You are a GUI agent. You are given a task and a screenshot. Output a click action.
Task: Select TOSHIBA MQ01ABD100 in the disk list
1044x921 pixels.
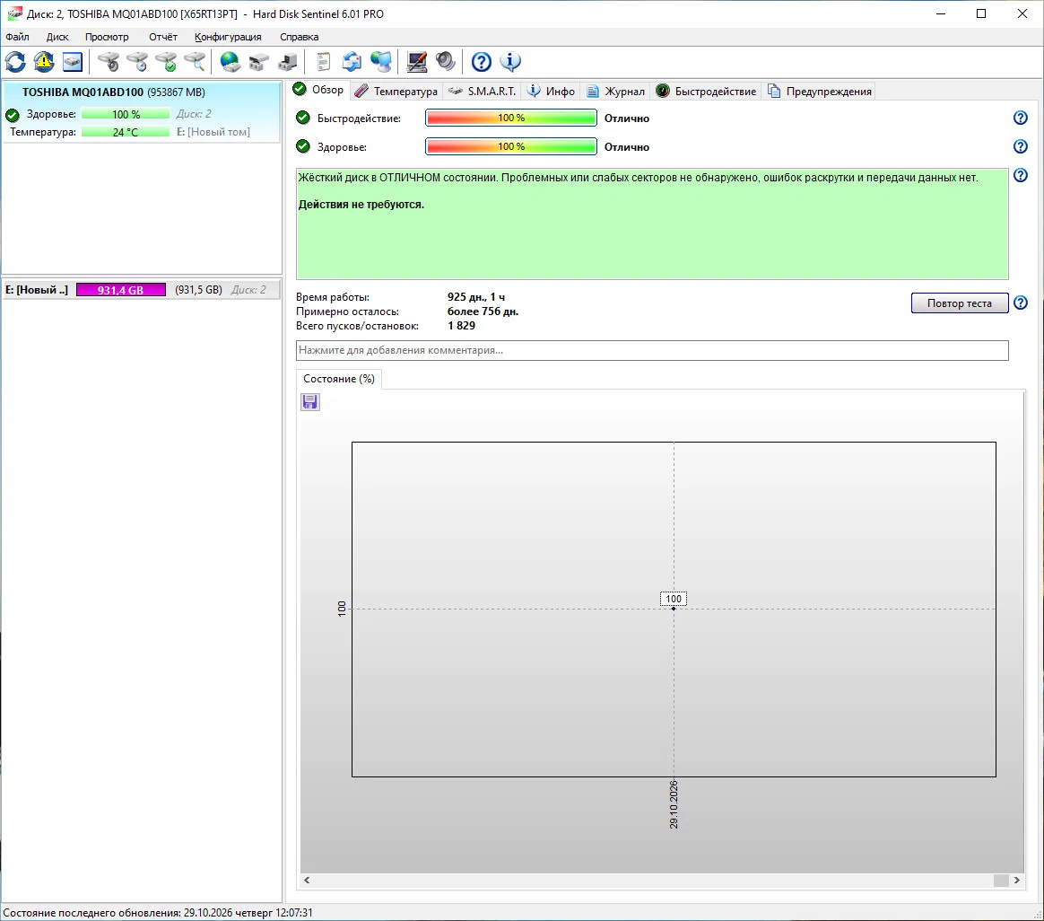(141, 111)
